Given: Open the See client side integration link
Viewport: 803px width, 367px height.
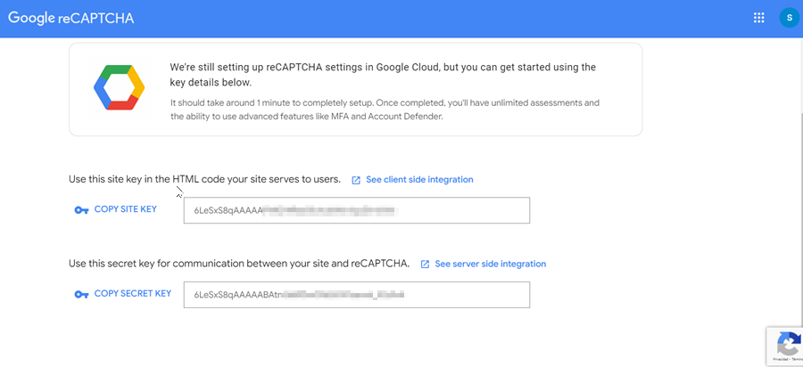Looking at the screenshot, I should pyautogui.click(x=419, y=180).
